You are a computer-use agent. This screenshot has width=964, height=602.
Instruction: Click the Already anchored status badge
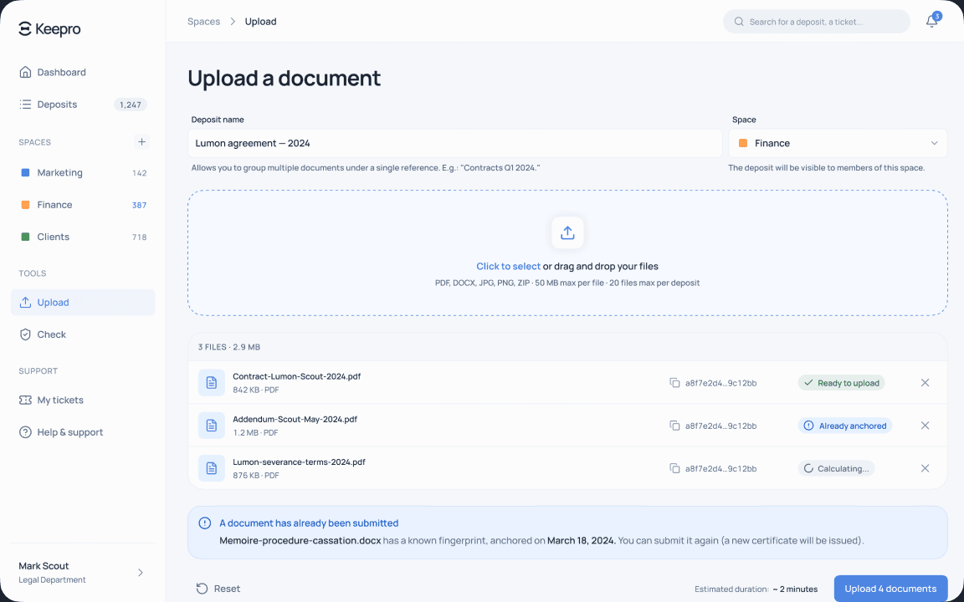[x=844, y=426]
